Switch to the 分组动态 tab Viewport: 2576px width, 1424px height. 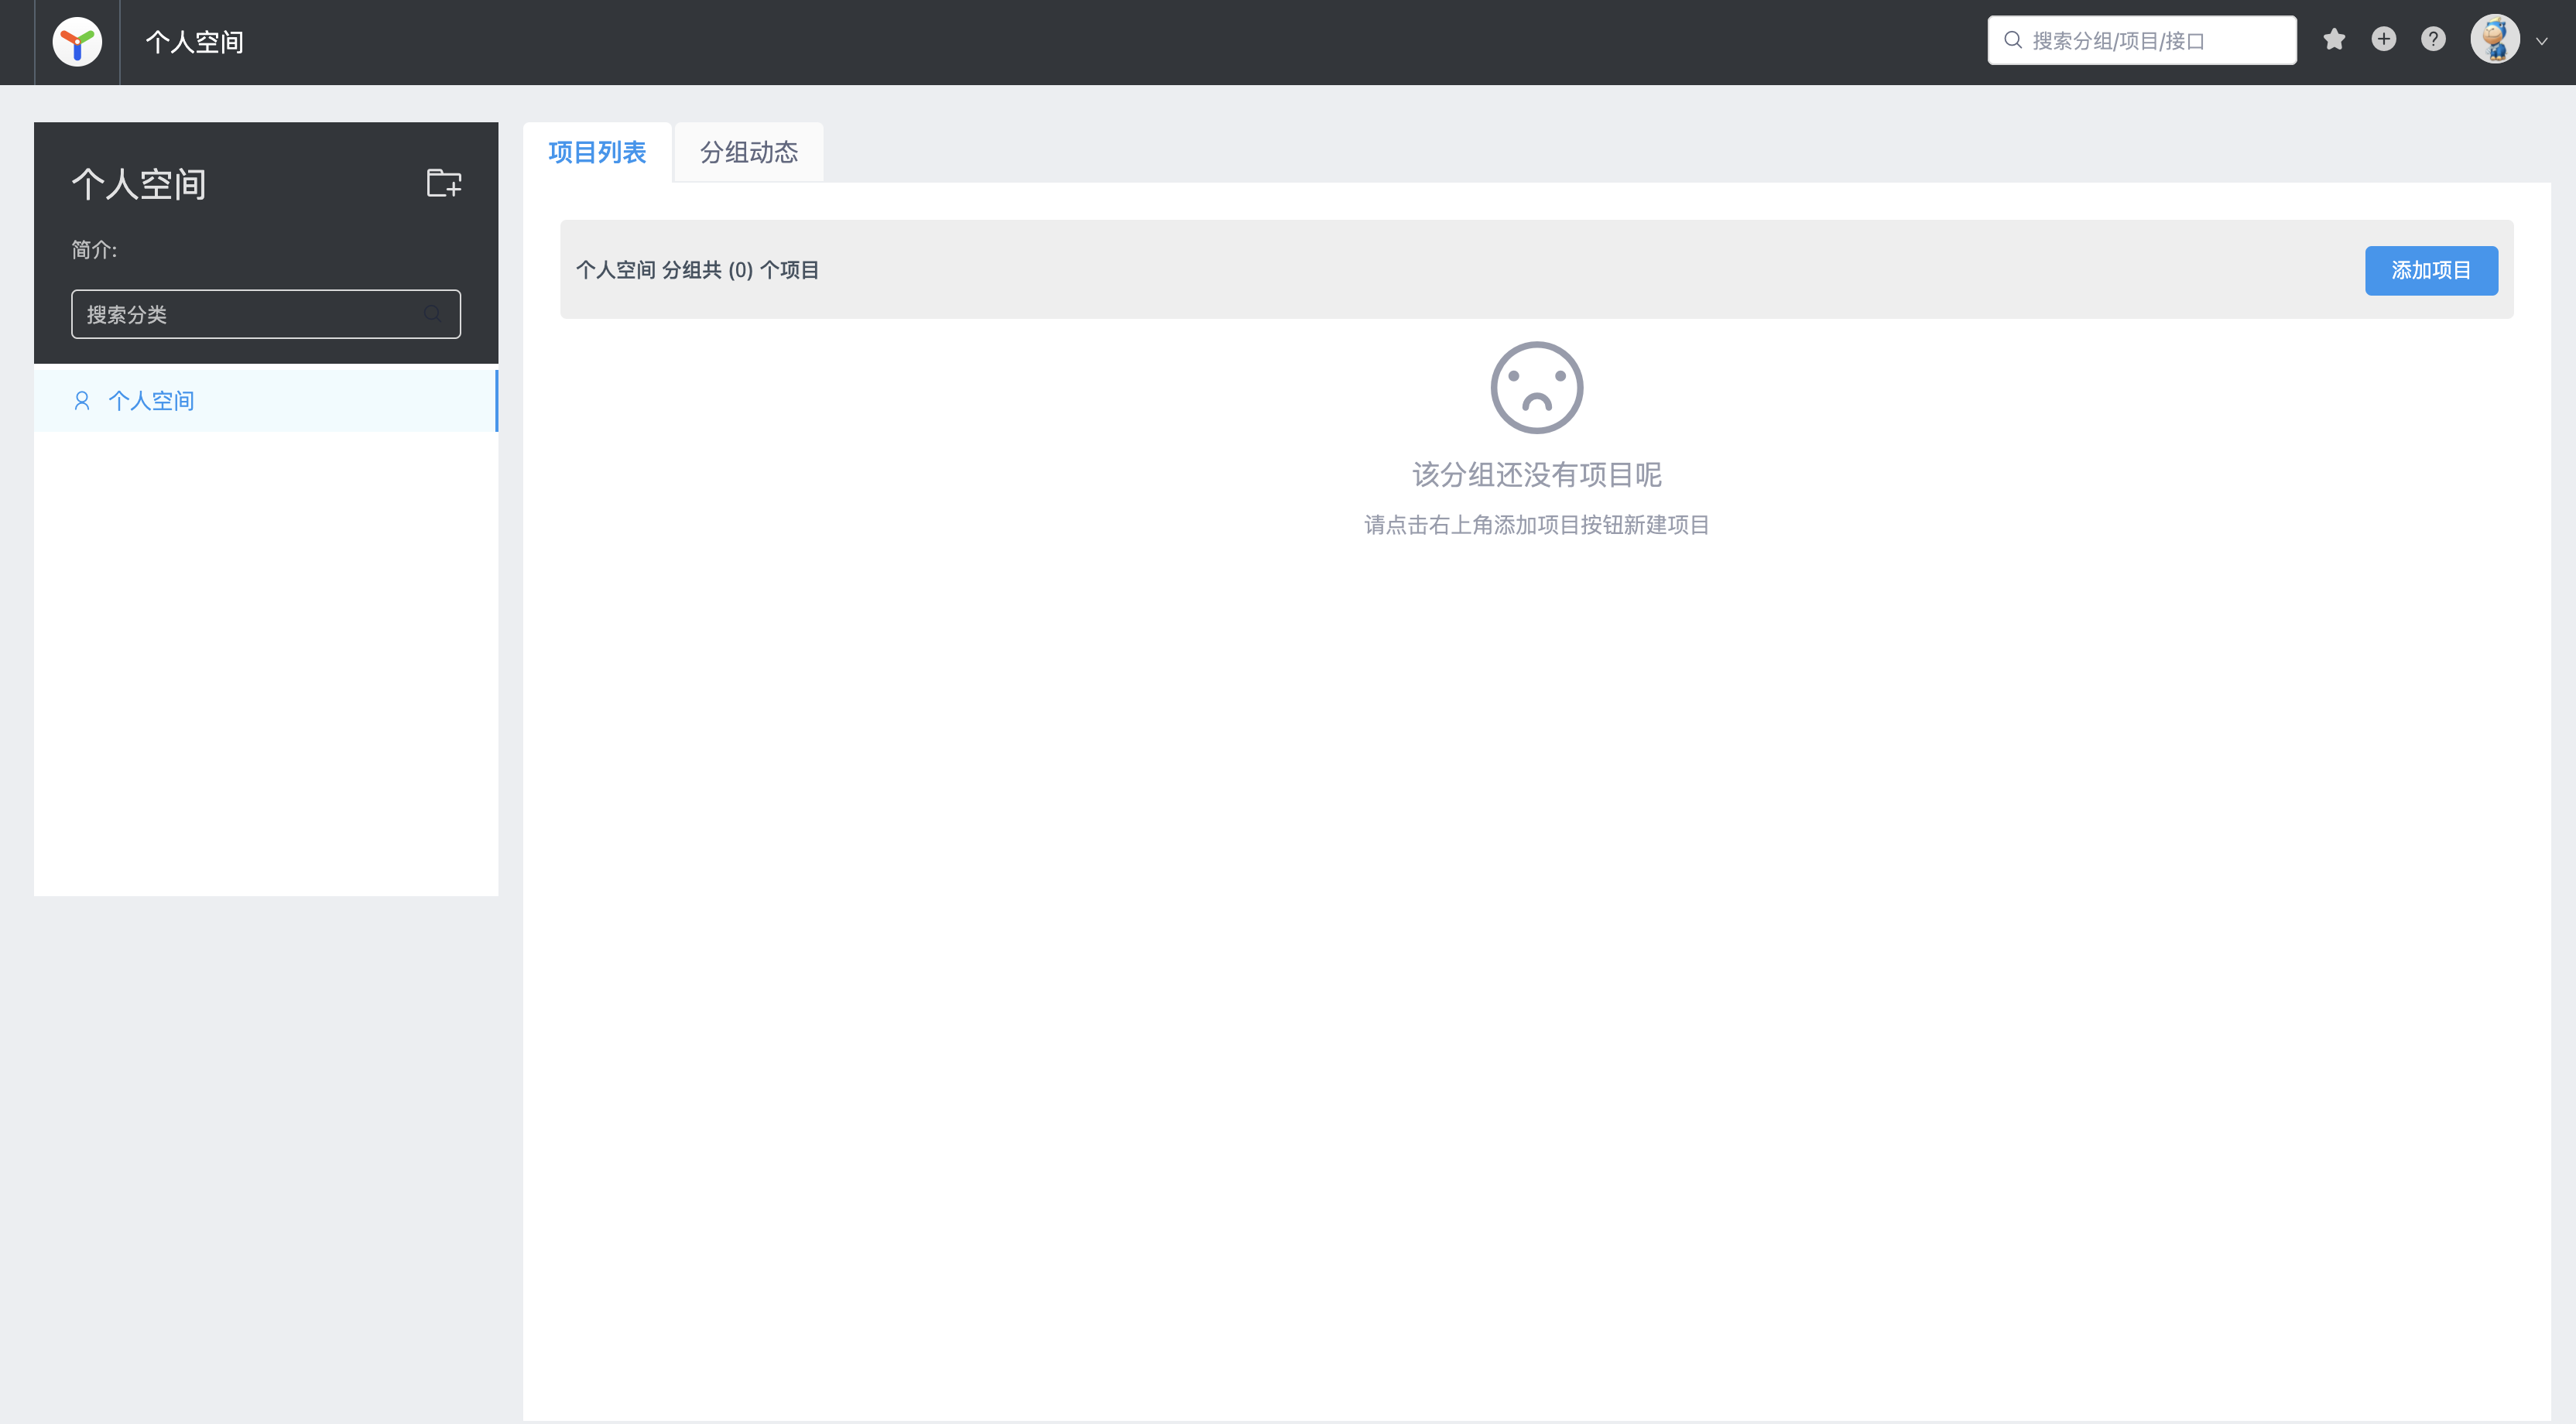pos(748,152)
